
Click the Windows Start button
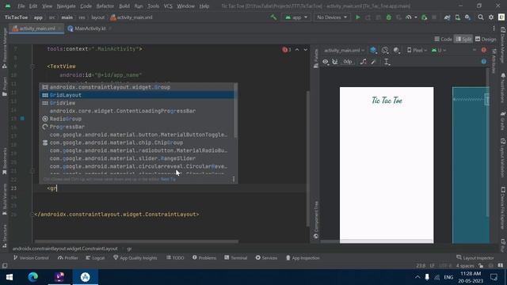pos(10,277)
